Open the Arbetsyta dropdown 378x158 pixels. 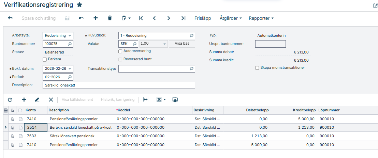(x=70, y=36)
